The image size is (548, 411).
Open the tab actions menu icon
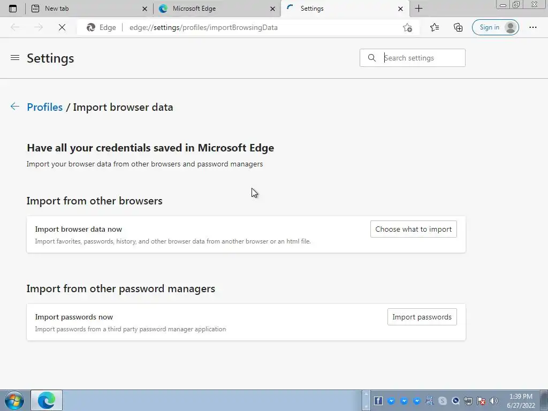click(x=13, y=9)
